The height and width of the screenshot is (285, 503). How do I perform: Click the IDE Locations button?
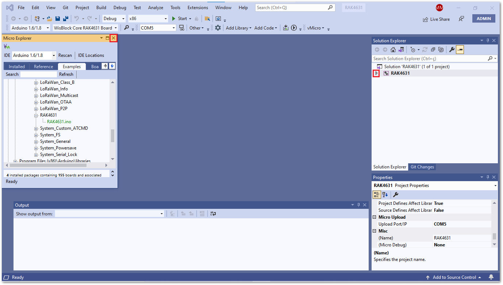[x=91, y=55]
